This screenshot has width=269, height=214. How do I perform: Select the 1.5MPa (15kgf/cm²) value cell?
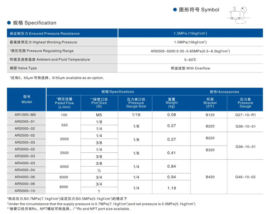click(190, 34)
